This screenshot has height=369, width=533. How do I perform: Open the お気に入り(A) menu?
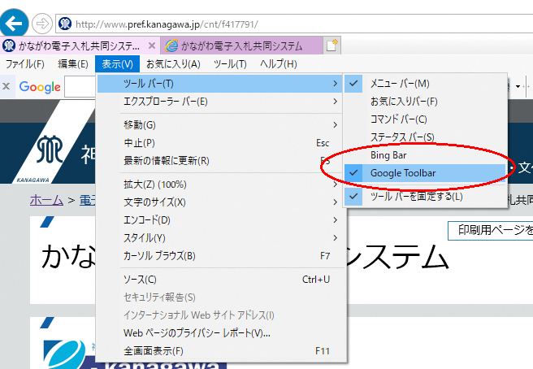(173, 64)
